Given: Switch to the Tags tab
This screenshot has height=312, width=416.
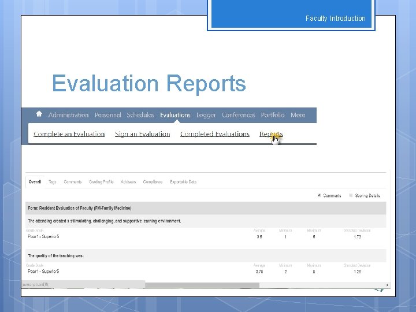Looking at the screenshot, I should (x=52, y=182).
